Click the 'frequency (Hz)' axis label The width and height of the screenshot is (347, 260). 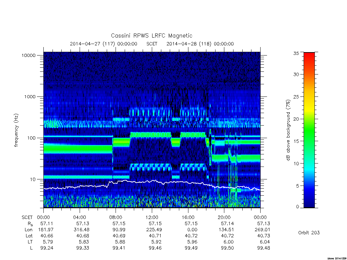tap(16, 130)
